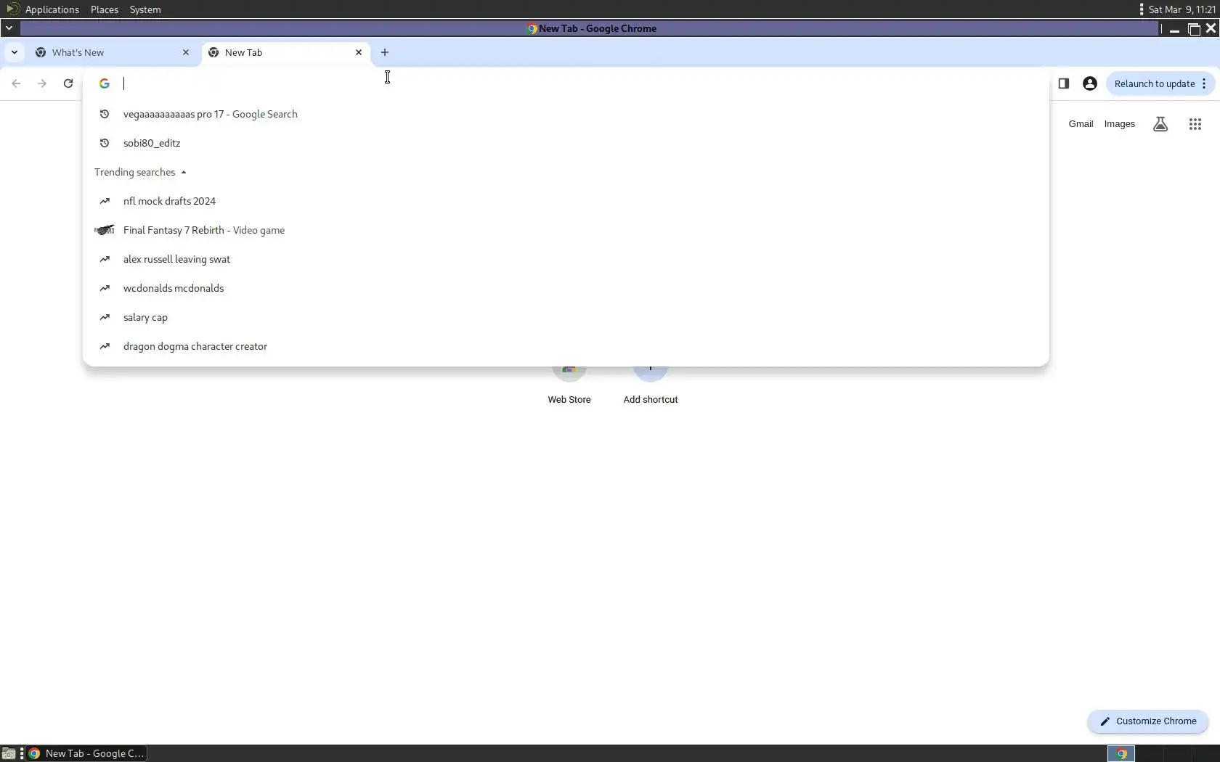Click the date and time clock
Image resolution: width=1220 pixels, height=762 pixels.
[x=1182, y=9]
